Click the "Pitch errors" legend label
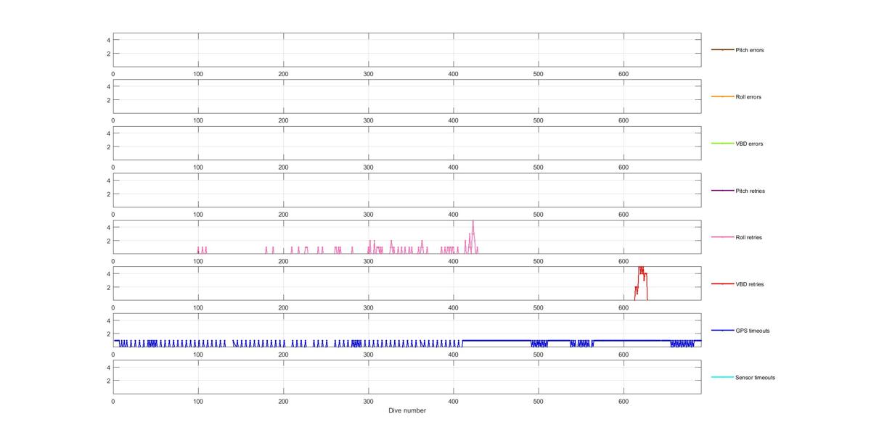Viewport: 871px width, 443px height. 750,50
